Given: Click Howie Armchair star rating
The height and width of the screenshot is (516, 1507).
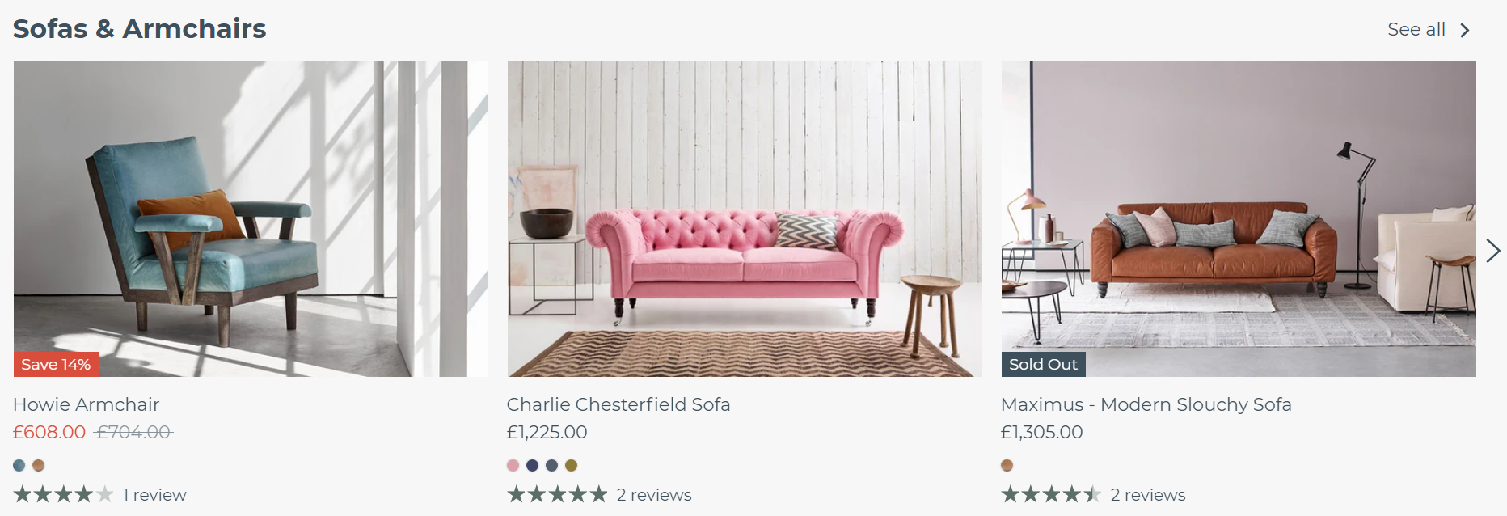Looking at the screenshot, I should point(63,494).
